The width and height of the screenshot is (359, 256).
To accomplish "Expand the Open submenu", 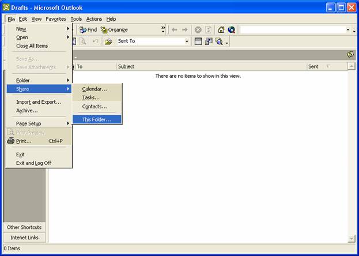I will [39, 37].
